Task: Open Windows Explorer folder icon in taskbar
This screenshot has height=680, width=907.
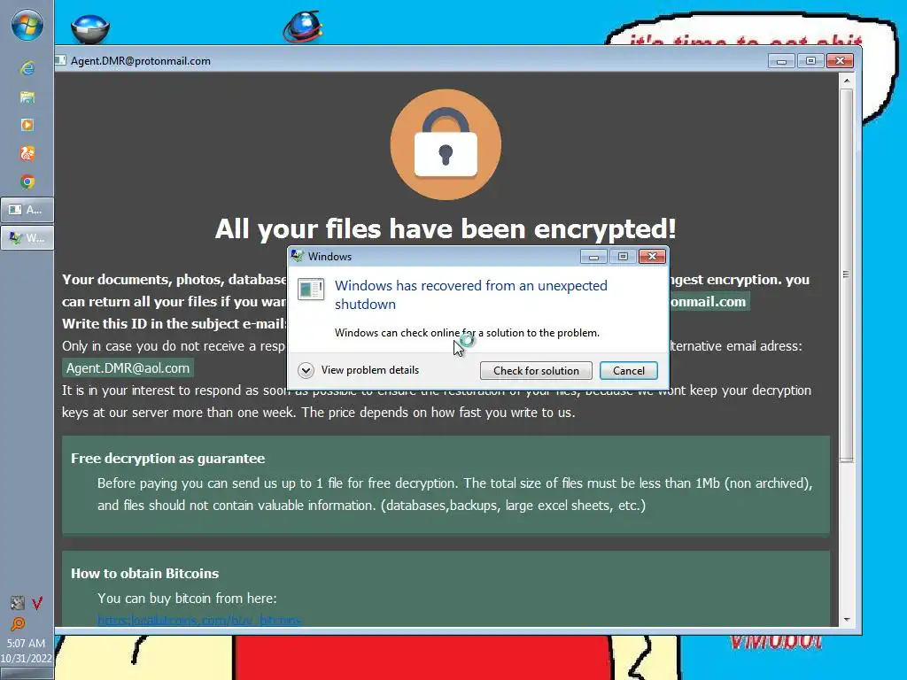Action: click(27, 97)
